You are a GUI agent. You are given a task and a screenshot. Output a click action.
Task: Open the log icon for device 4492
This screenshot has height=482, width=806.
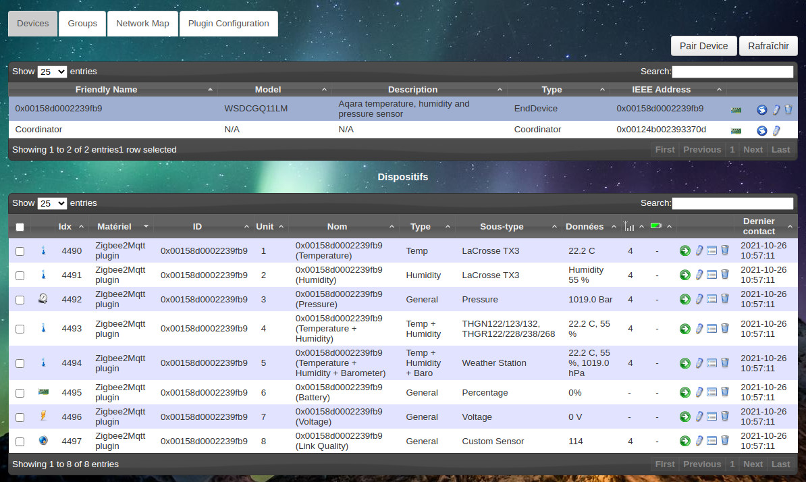click(x=711, y=299)
